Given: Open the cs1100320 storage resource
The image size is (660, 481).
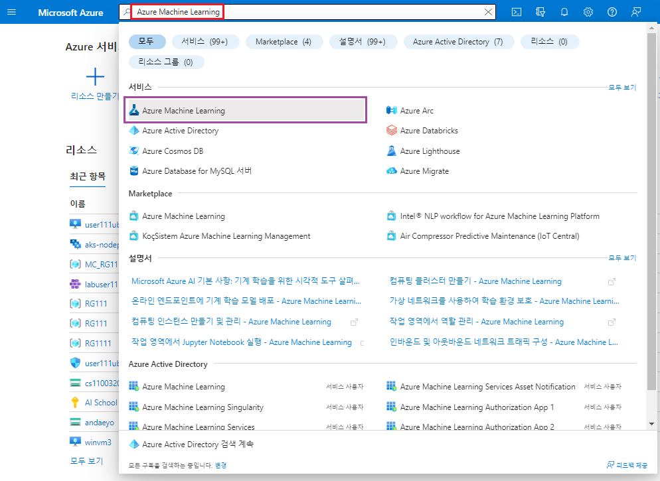Looking at the screenshot, I should click(95, 383).
